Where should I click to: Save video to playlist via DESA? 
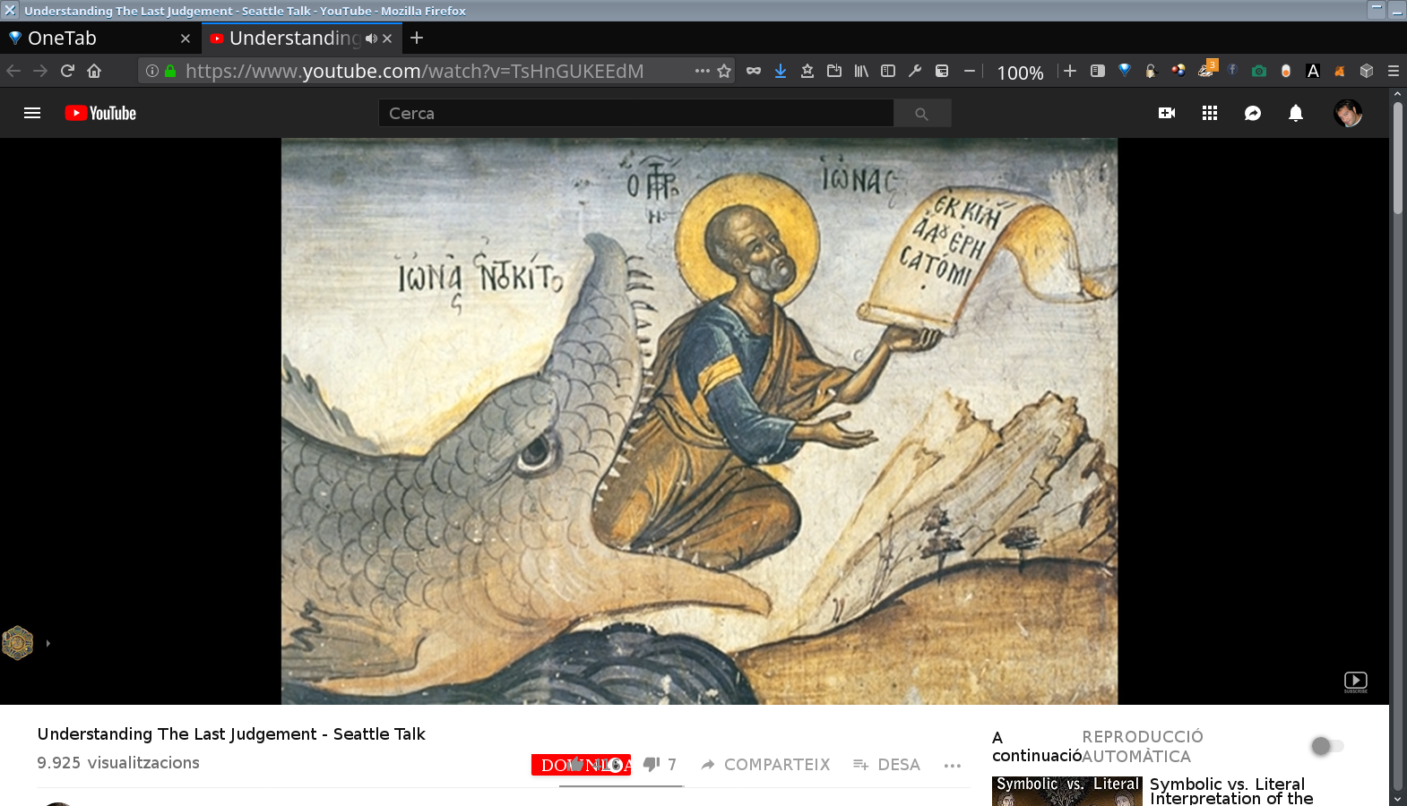886,764
